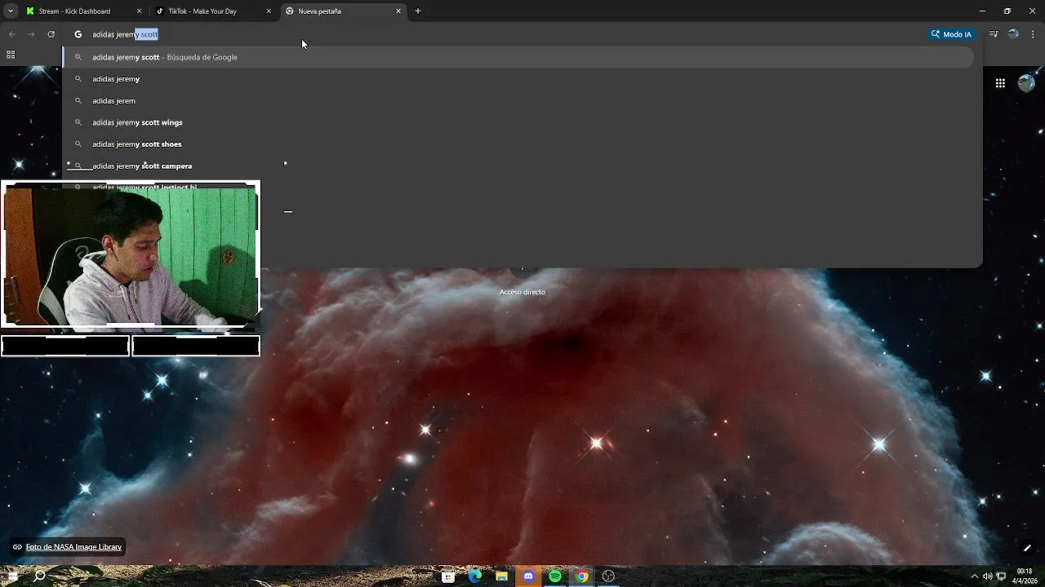Open Windows taskbar search

point(39,576)
